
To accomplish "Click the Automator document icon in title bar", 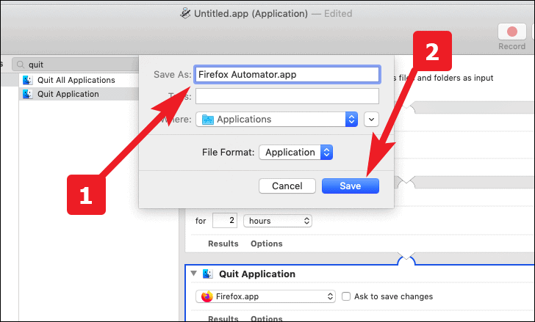I will tap(185, 13).
